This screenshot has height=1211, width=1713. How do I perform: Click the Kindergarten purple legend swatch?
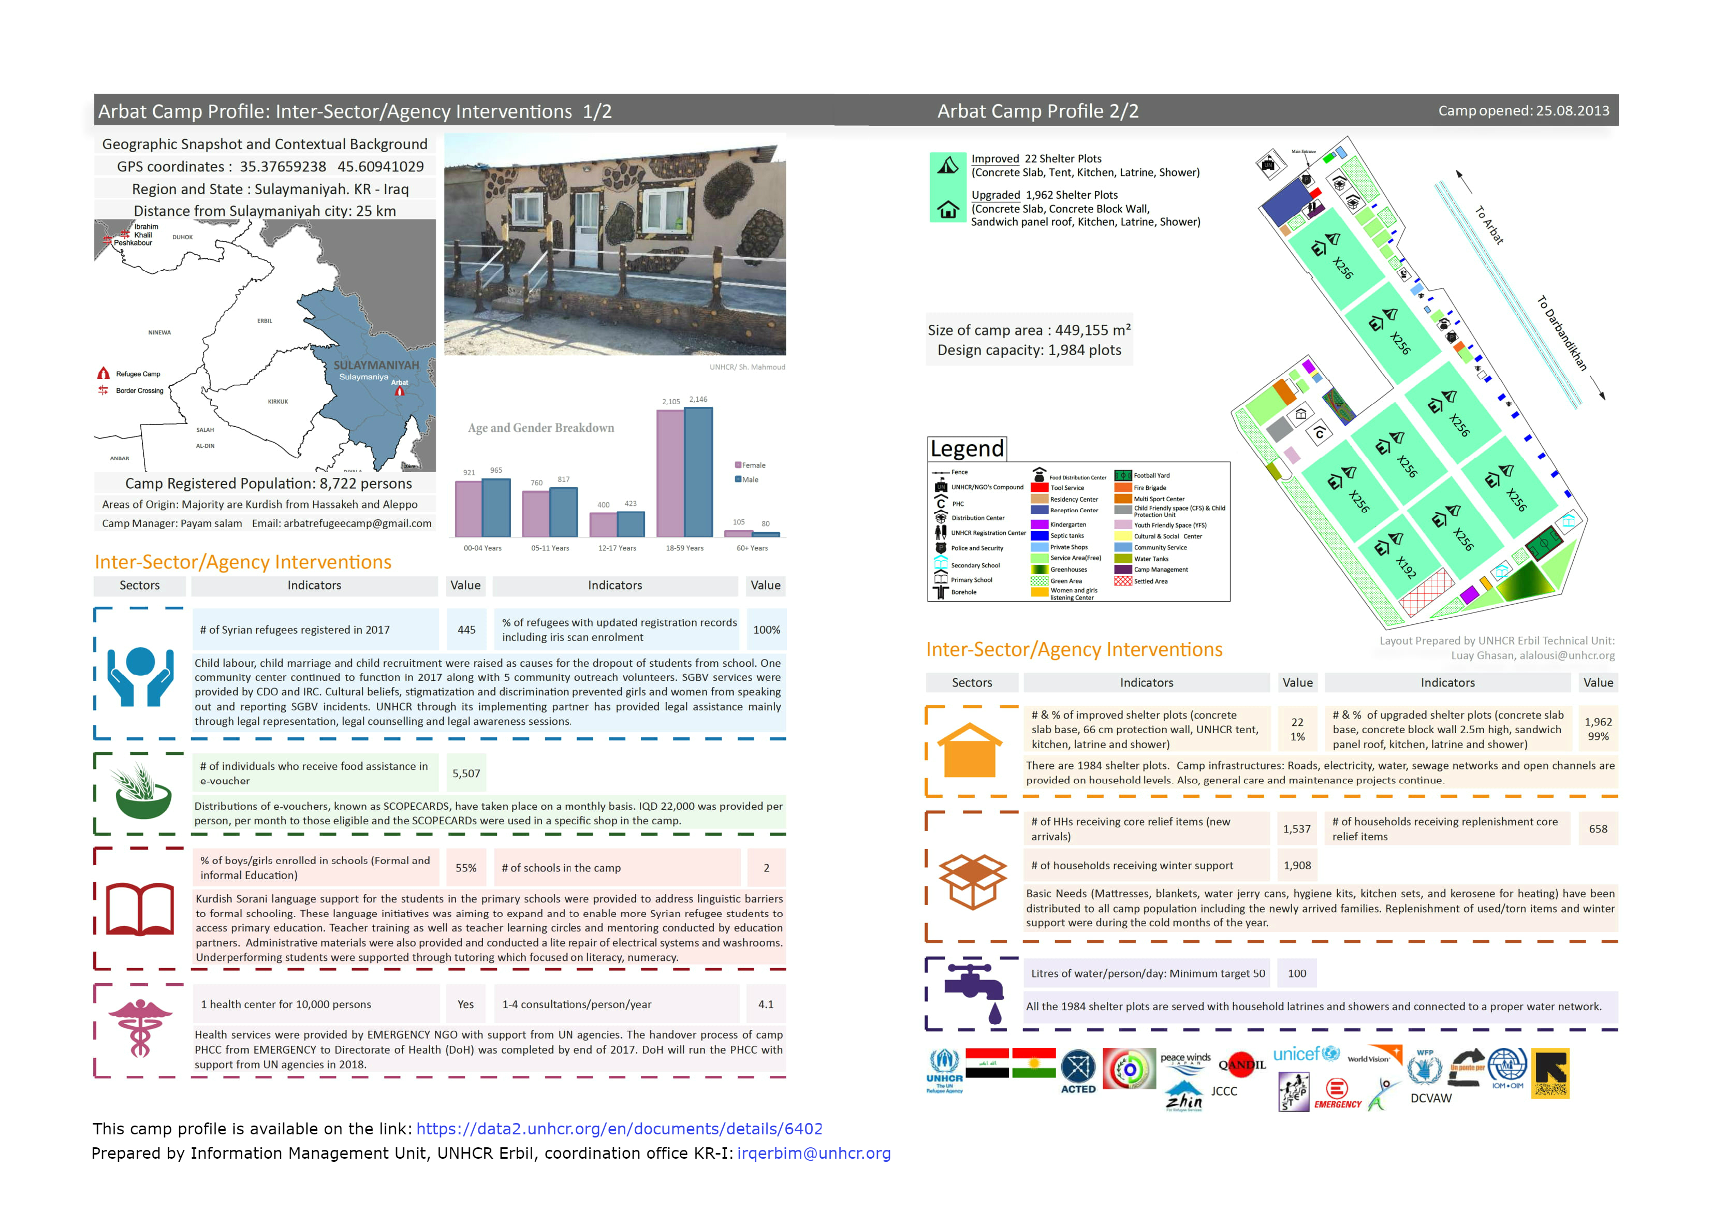(1039, 524)
